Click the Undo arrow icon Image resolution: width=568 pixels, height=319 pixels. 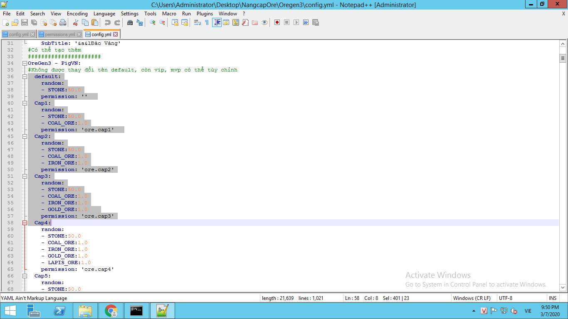[x=108, y=22]
